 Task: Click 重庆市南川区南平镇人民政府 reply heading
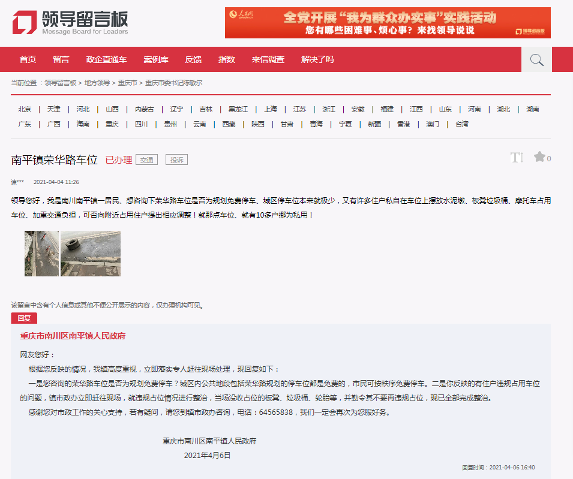click(x=73, y=336)
